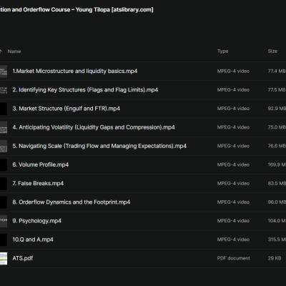Open 8. Orderflow Dynamics and the Footprint.mp4

tap(71, 202)
